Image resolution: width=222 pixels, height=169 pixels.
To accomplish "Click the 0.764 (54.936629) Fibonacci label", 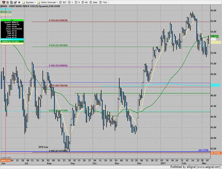I will (x=58, y=20).
